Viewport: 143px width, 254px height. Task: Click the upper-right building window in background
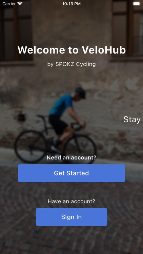(127, 29)
